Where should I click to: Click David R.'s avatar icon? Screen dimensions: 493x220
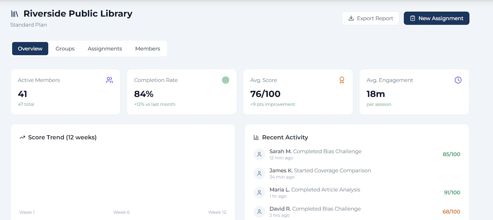[259, 212]
